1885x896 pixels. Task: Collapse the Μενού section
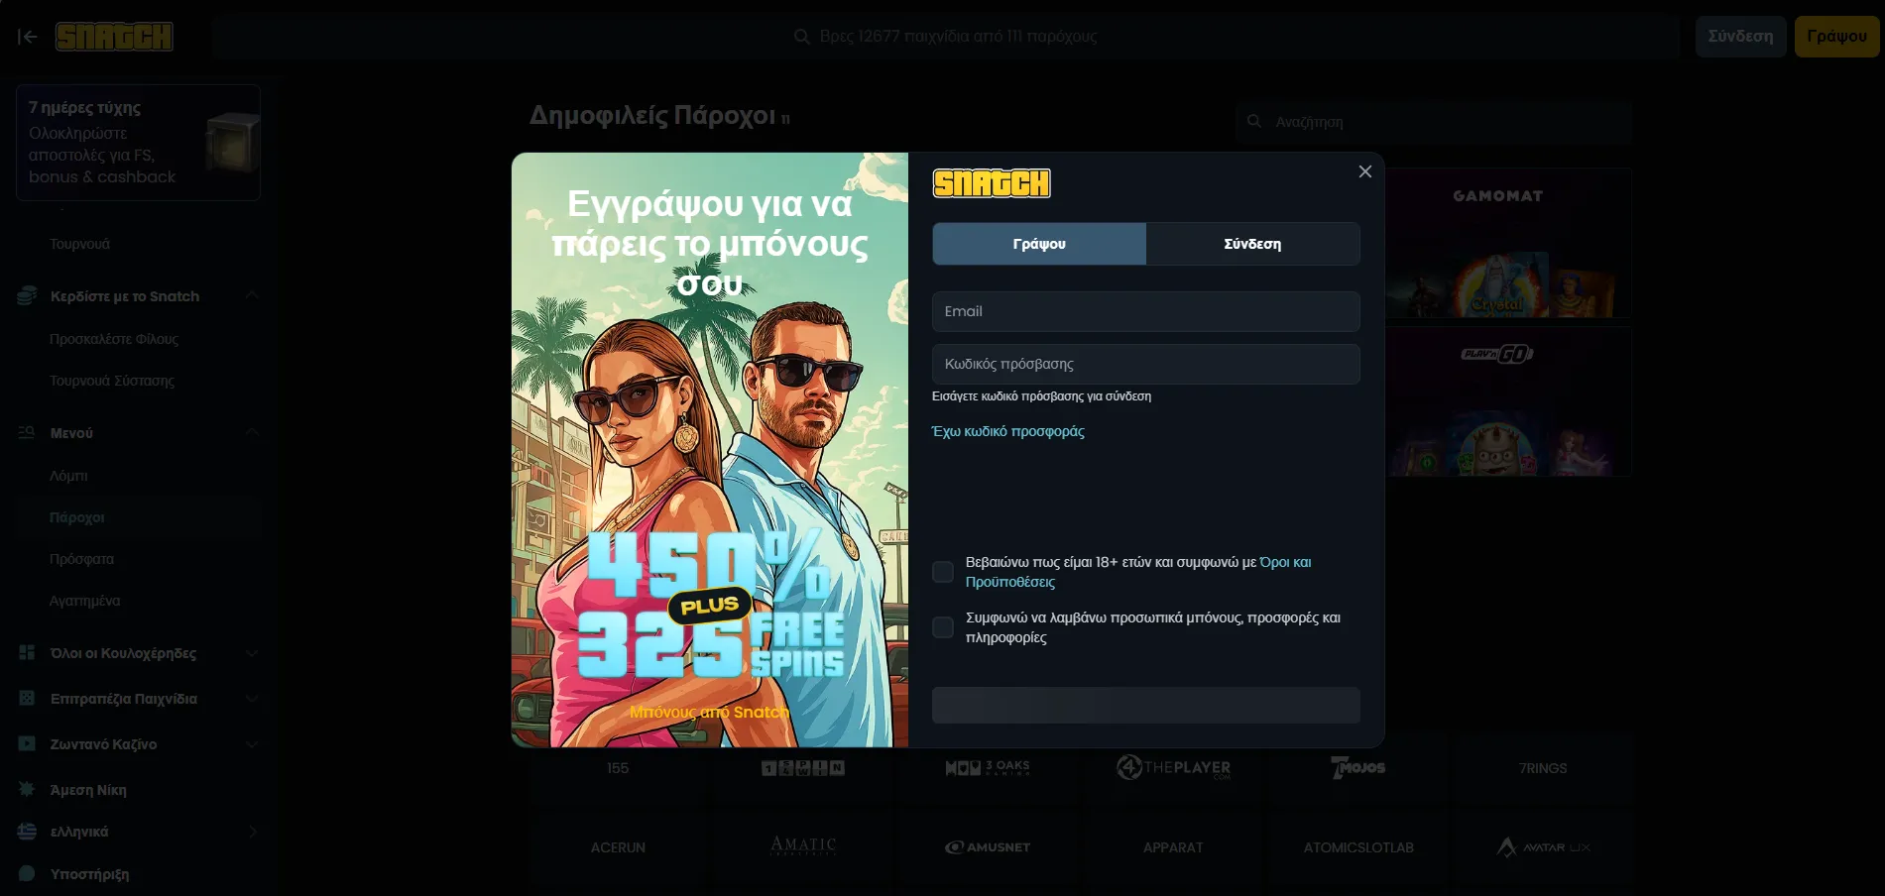coord(252,433)
